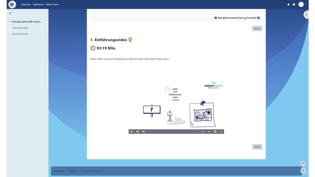315x177 pixels.
Task: Open the messages chat icon
Action: pos(294,4)
